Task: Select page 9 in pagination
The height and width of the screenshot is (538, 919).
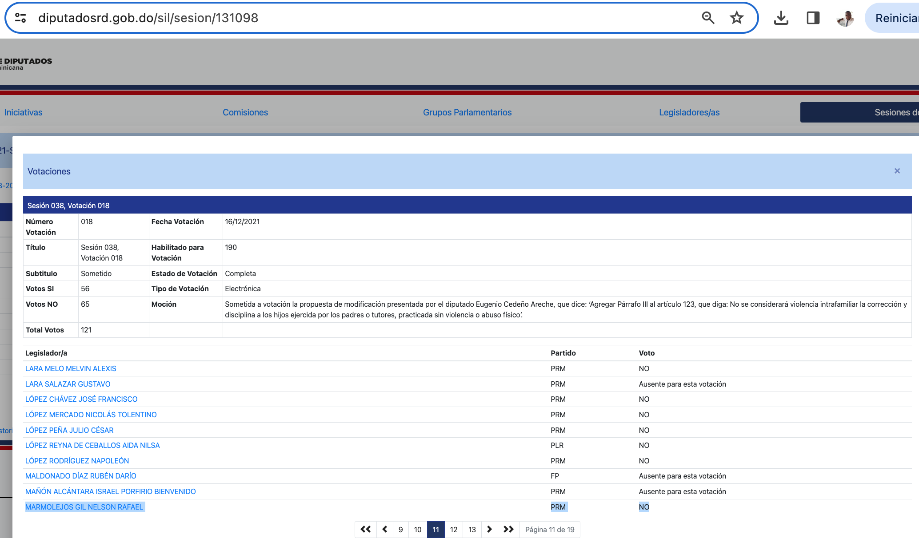Action: click(400, 529)
